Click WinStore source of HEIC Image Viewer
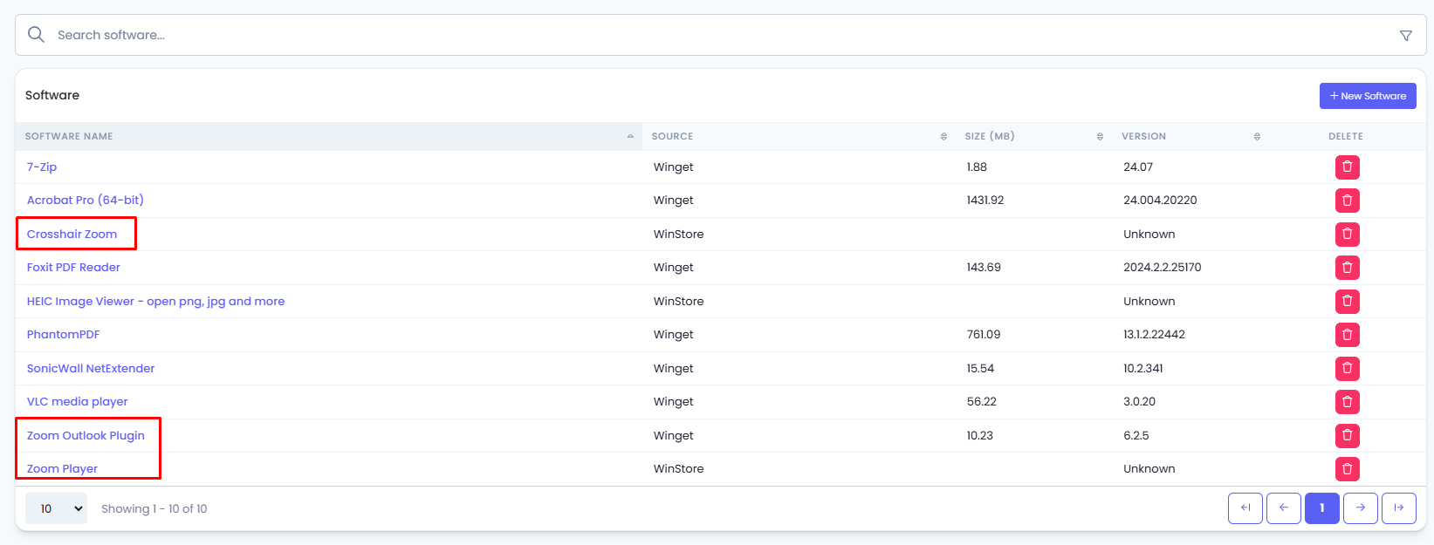The width and height of the screenshot is (1434, 545). click(678, 301)
